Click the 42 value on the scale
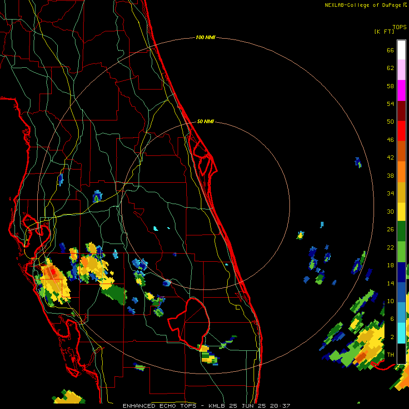The height and width of the screenshot is (409, 409). coord(390,158)
